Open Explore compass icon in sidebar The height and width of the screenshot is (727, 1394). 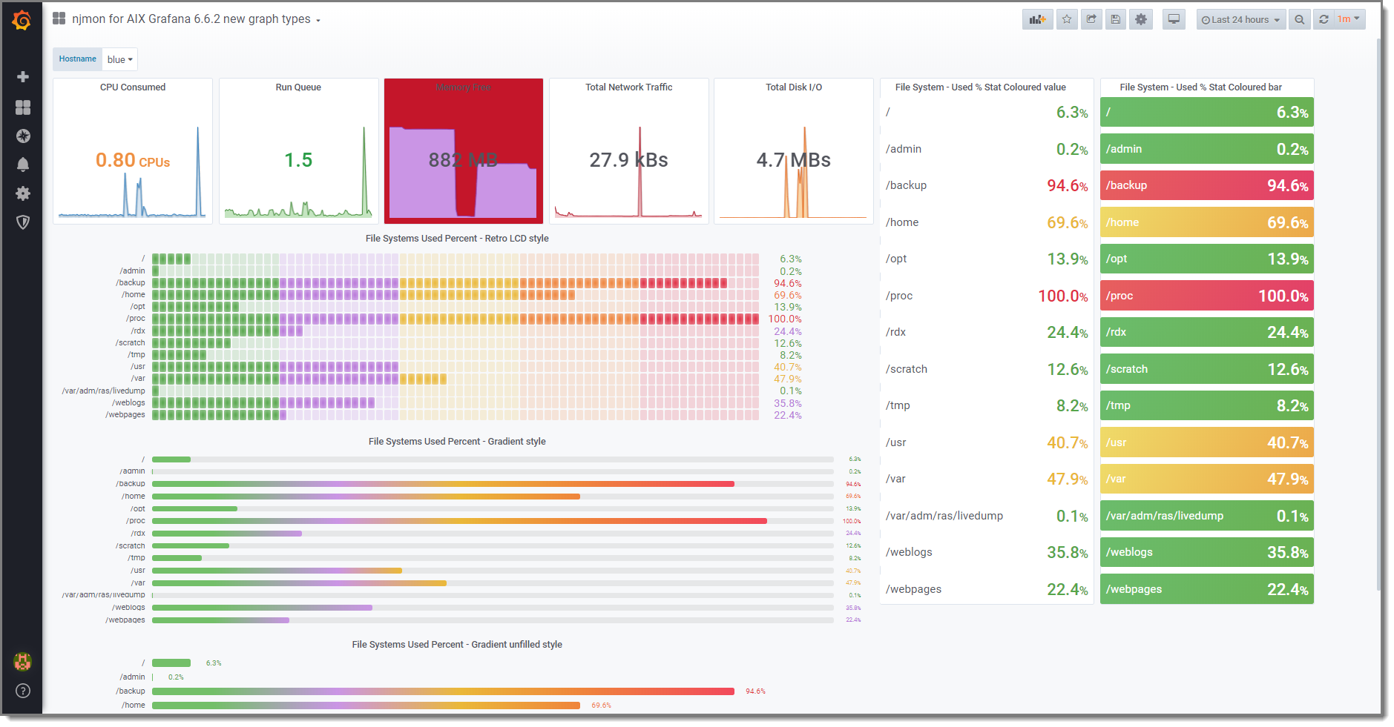click(23, 136)
